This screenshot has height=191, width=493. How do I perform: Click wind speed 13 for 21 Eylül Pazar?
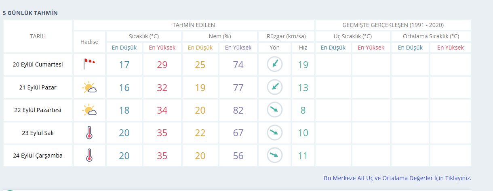[303, 87]
